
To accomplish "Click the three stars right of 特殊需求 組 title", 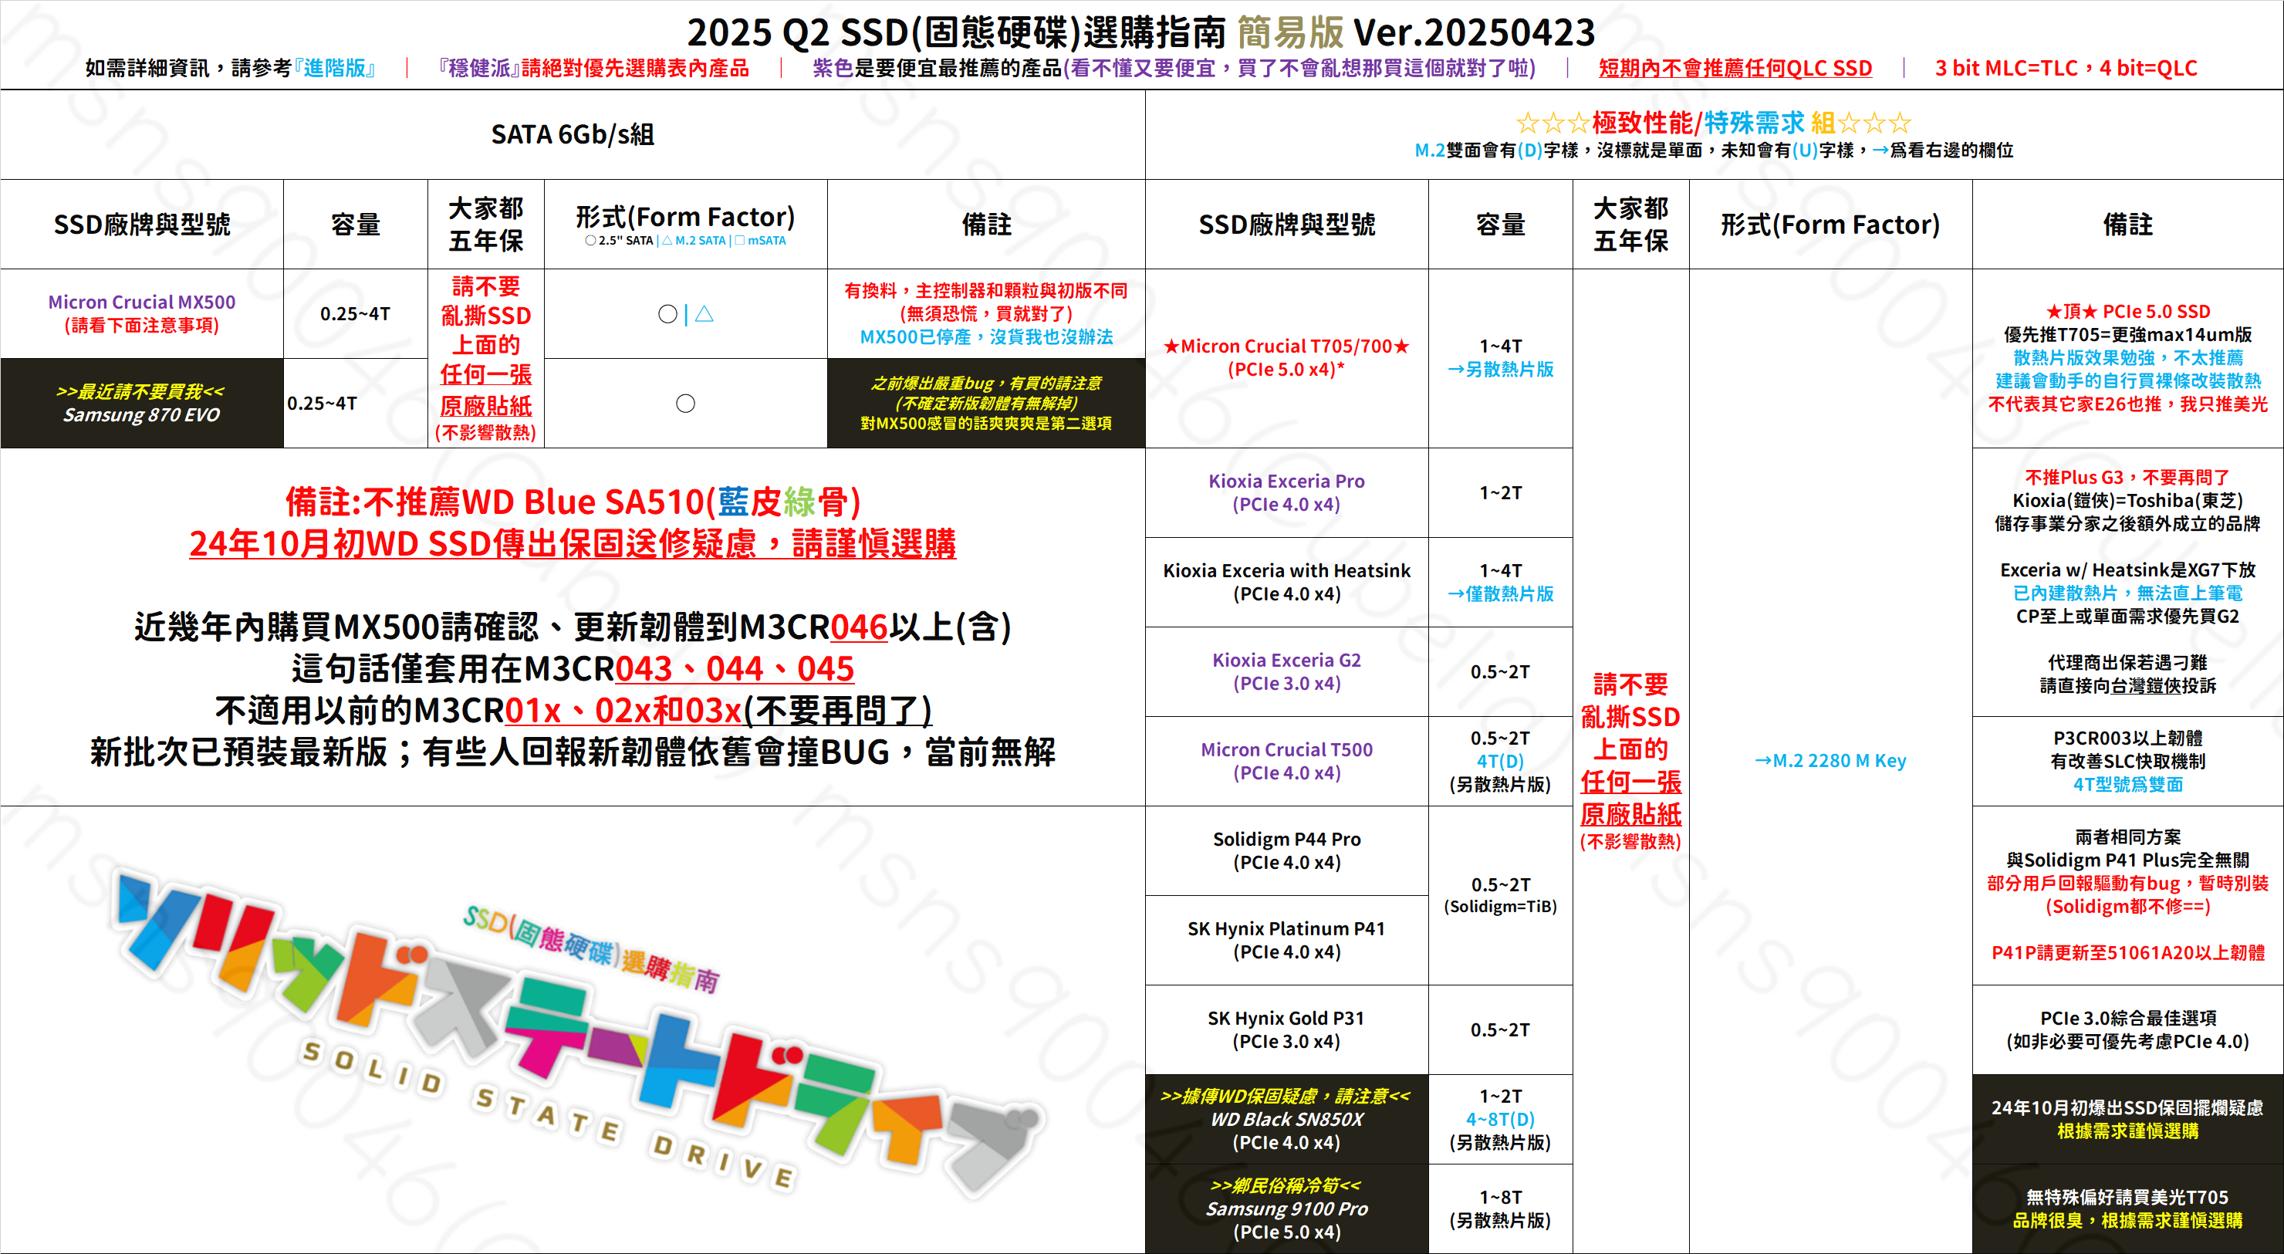I will pyautogui.click(x=1873, y=123).
